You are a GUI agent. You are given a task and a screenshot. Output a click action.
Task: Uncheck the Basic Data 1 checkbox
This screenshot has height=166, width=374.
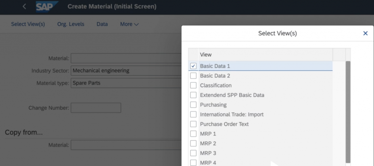[193, 66]
